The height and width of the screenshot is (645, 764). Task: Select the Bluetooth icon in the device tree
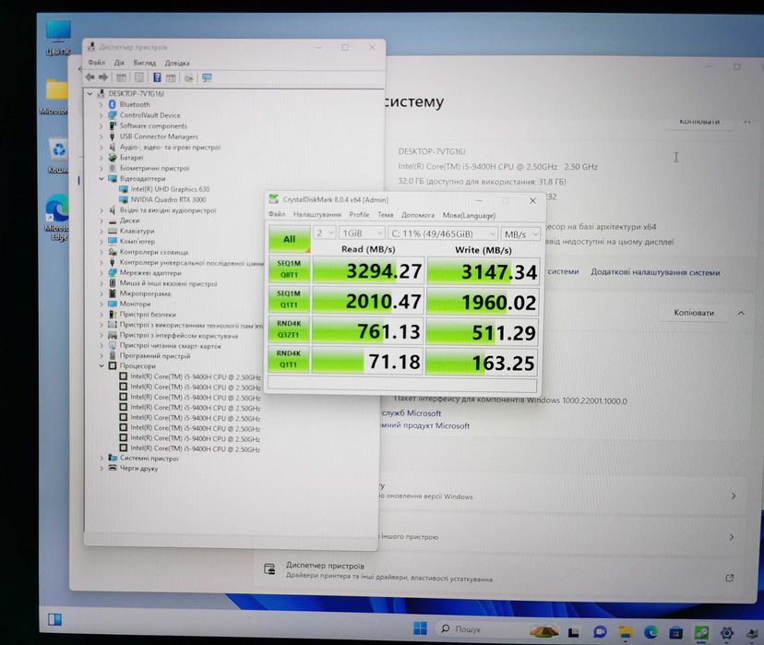pos(113,104)
